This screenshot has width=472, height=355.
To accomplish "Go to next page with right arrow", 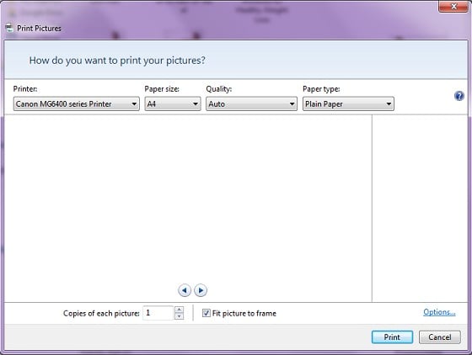I will click(x=201, y=290).
